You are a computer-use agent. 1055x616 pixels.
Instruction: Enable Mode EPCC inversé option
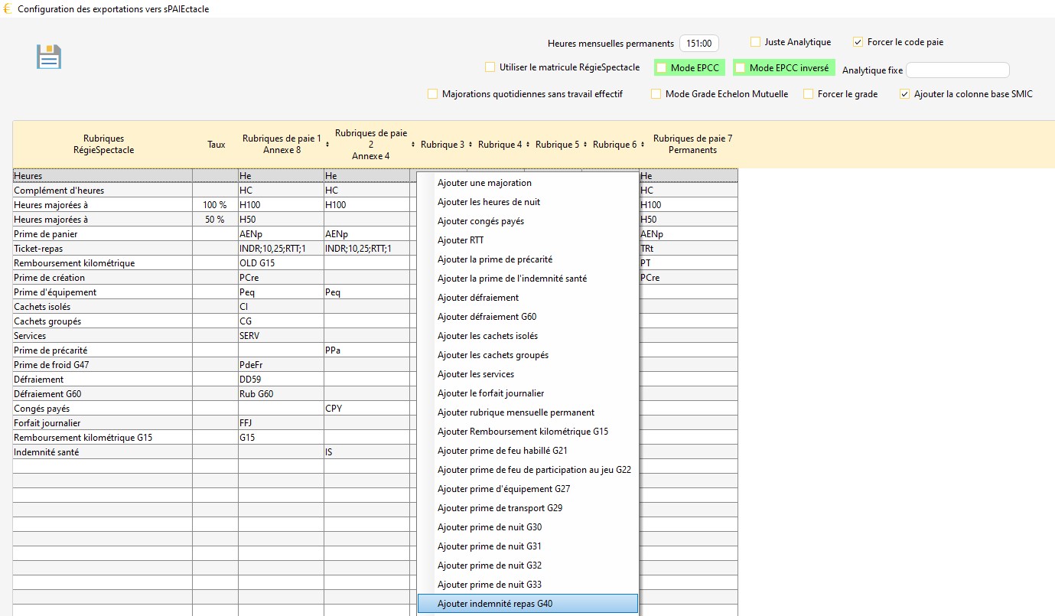[740, 68]
